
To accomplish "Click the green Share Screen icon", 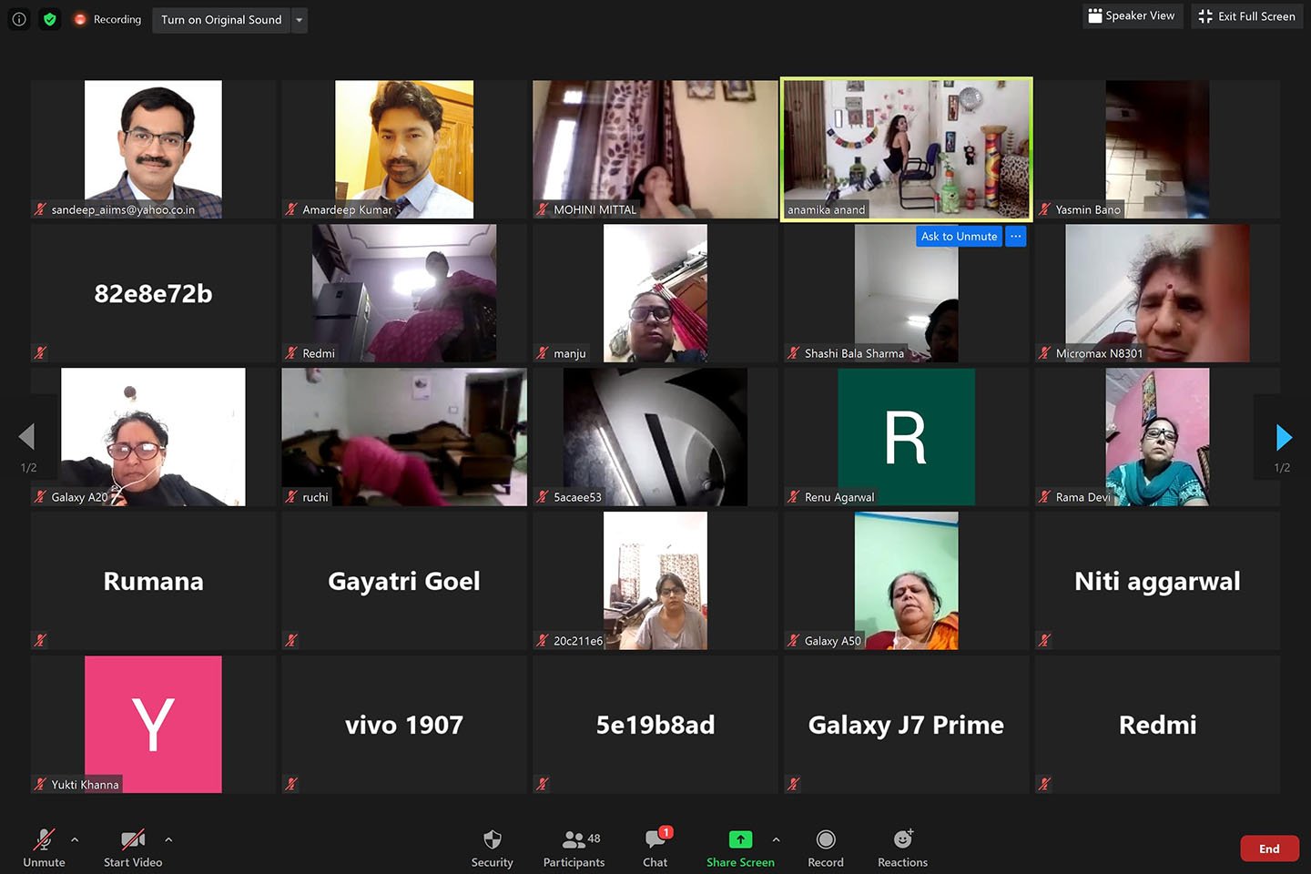I will 740,839.
